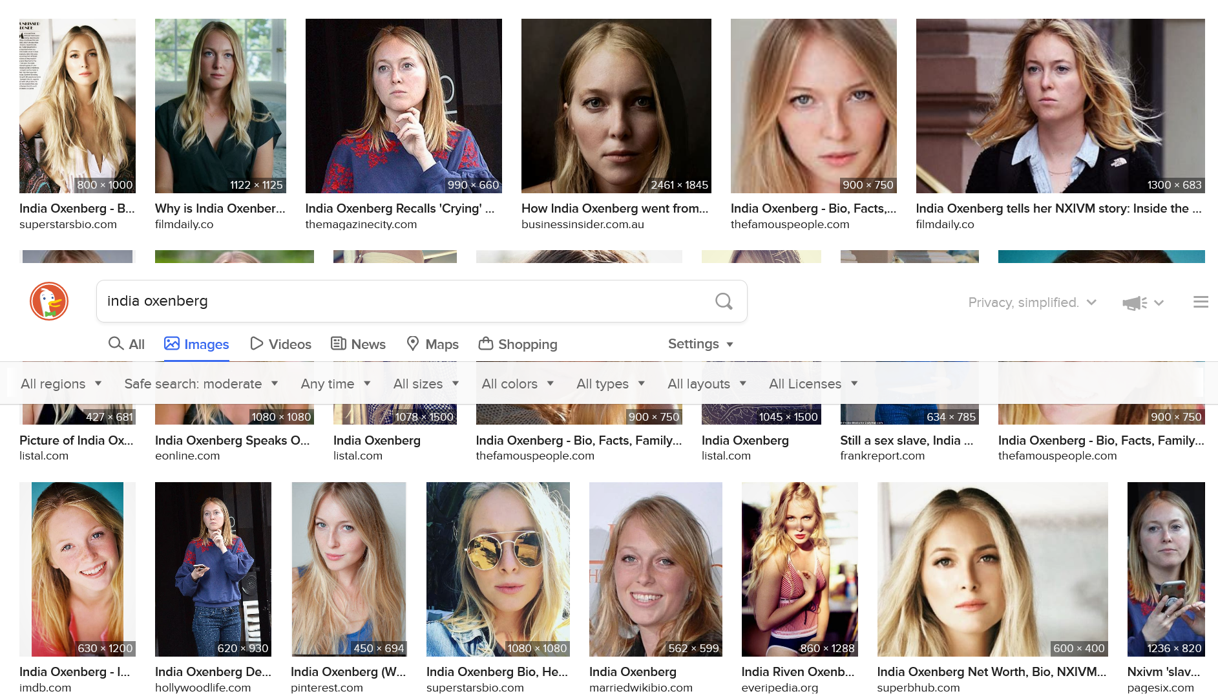Select the Images tab
Image resolution: width=1218 pixels, height=698 pixels.
(196, 344)
